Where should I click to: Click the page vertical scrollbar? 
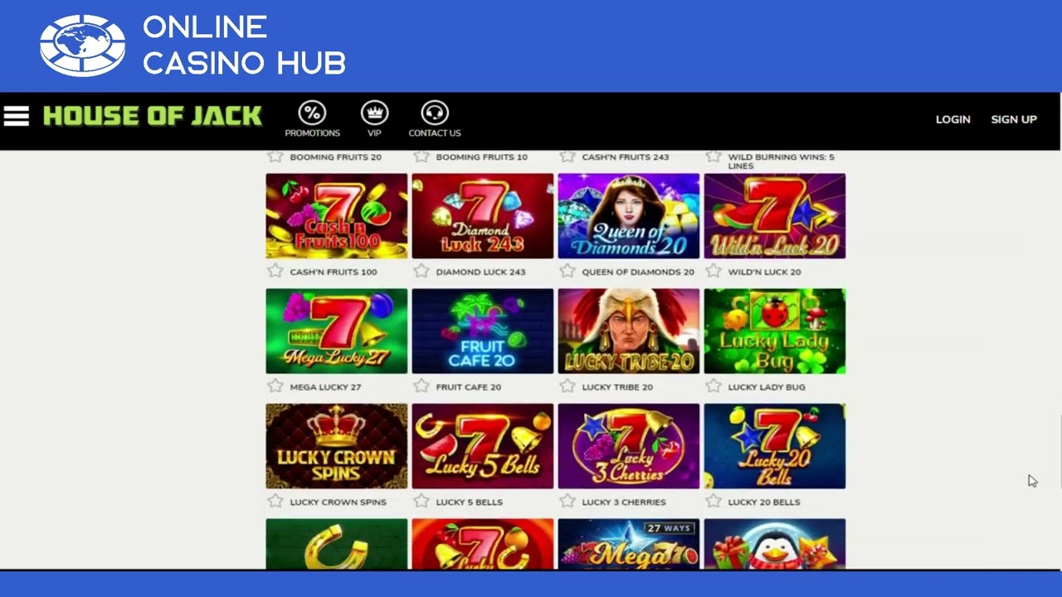pos(1060,448)
